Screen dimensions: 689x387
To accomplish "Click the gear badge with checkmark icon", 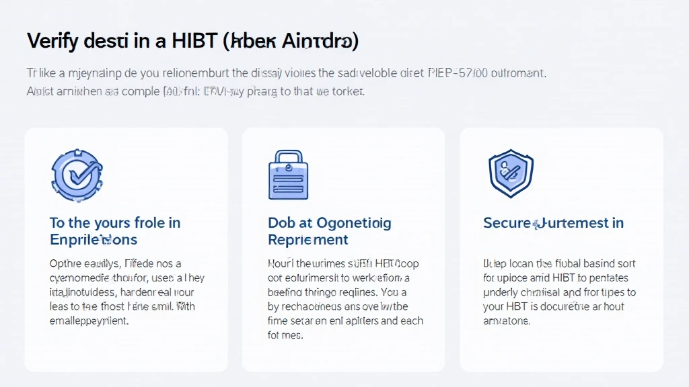I will pos(77,175).
